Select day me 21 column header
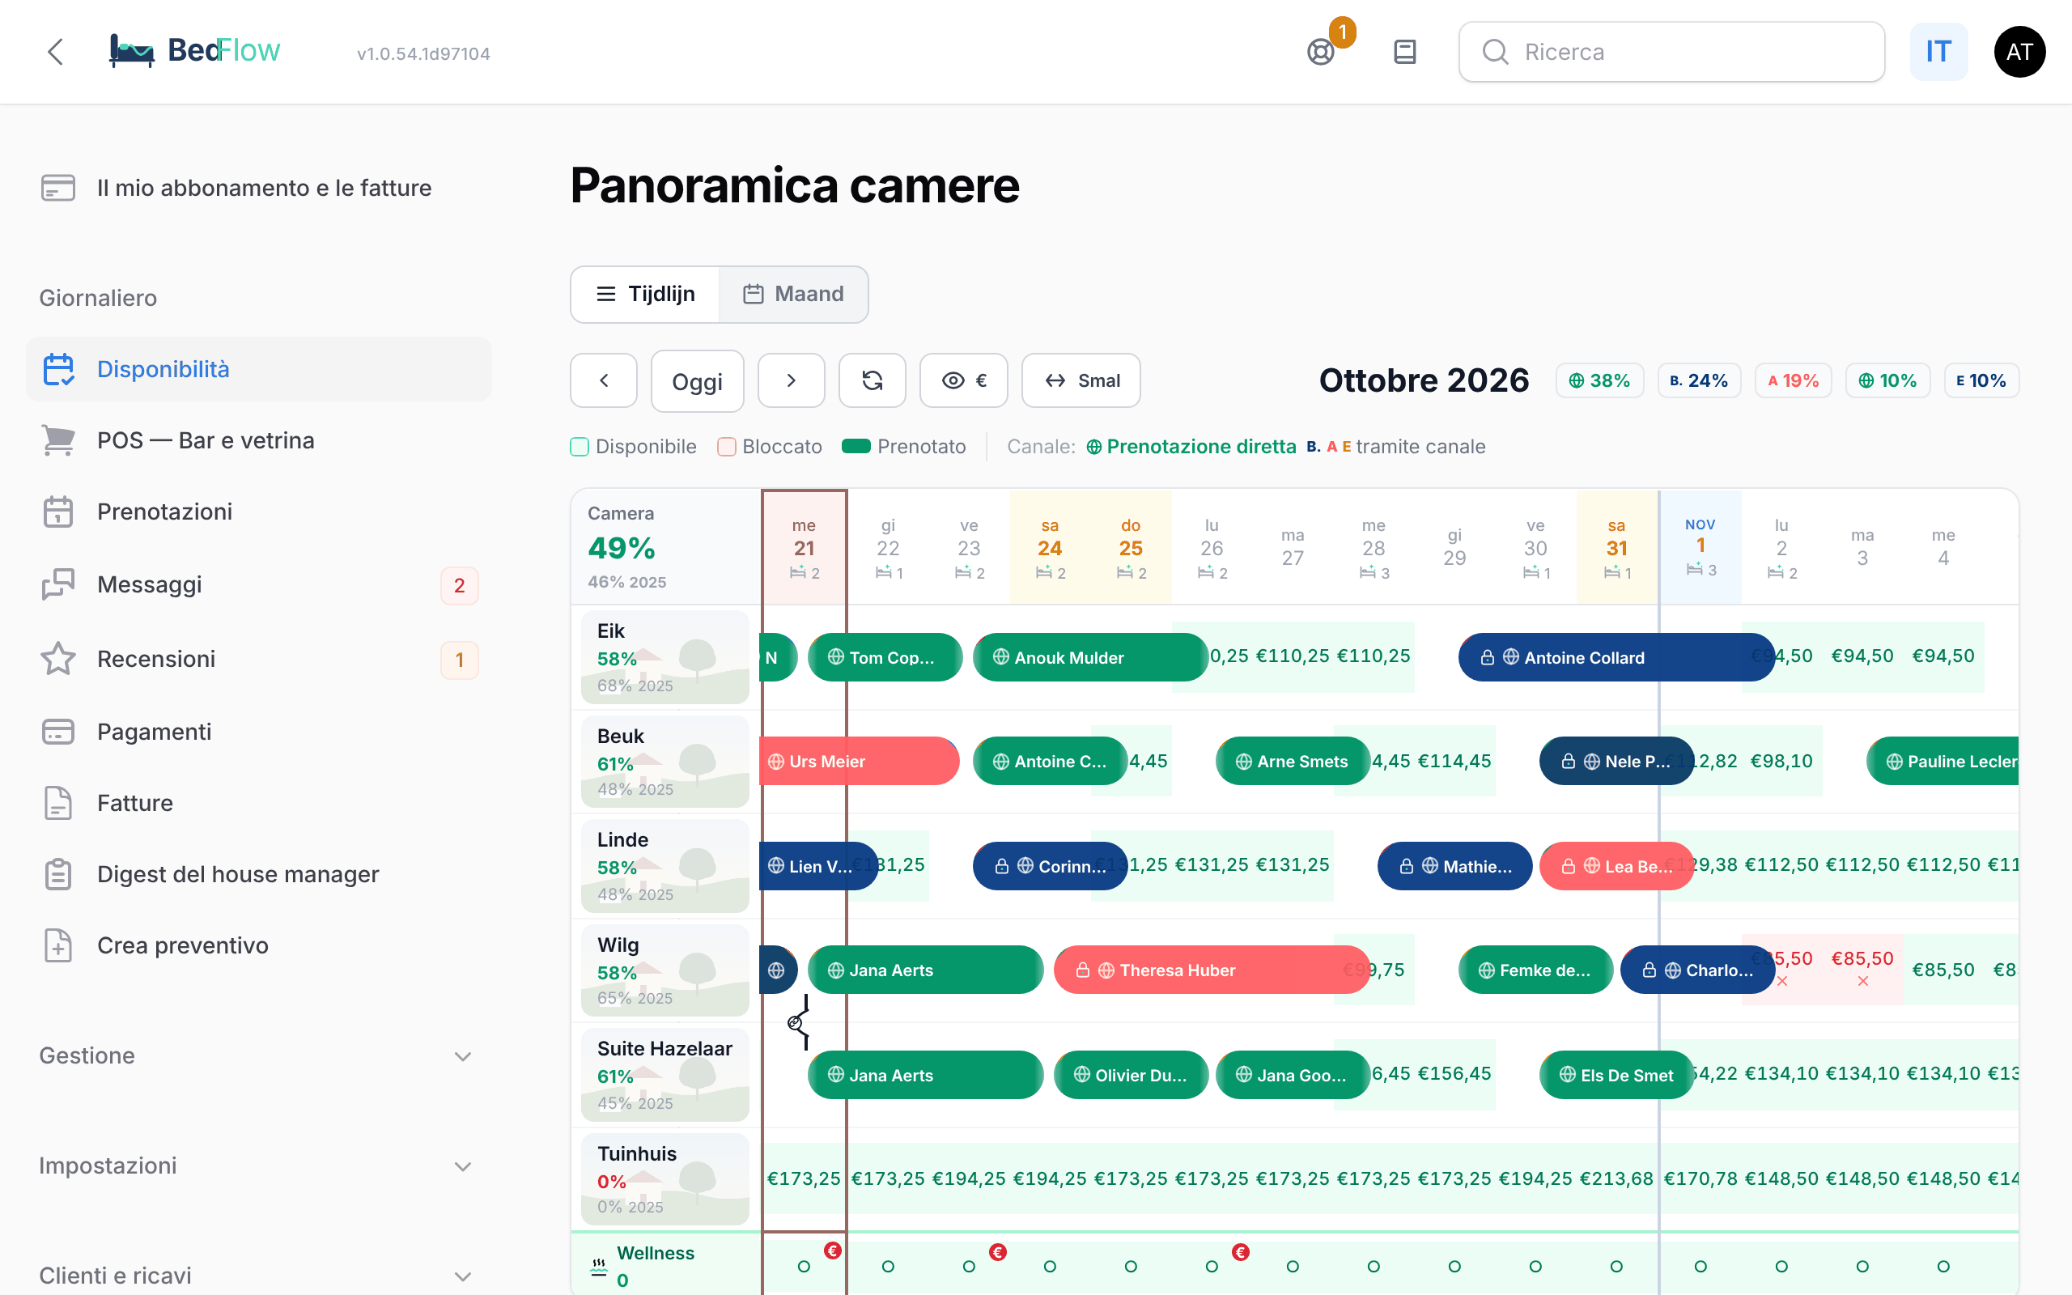The width and height of the screenshot is (2072, 1295). tap(804, 548)
